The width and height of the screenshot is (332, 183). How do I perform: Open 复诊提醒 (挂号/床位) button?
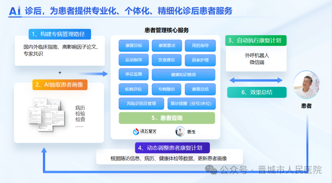pos(192,103)
